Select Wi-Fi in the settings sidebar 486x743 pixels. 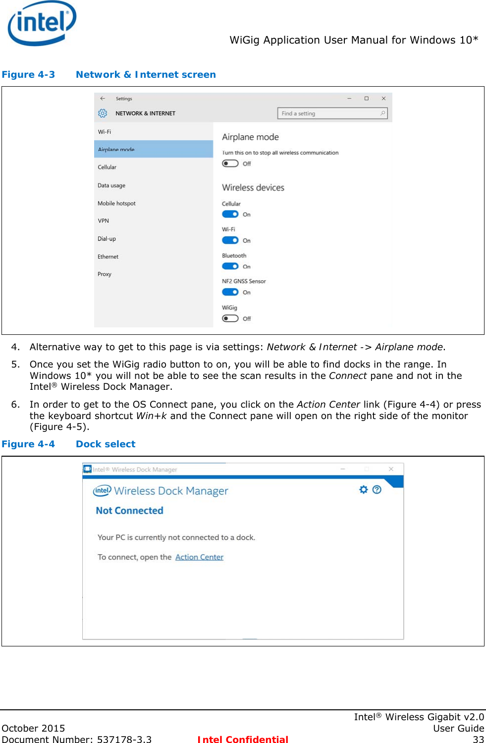(105, 132)
